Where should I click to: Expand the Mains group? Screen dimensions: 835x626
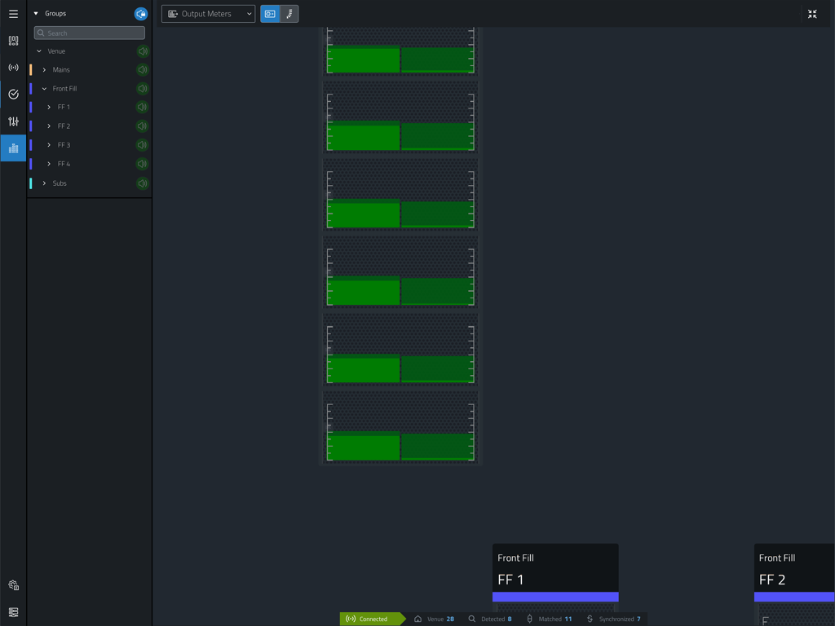click(x=45, y=70)
